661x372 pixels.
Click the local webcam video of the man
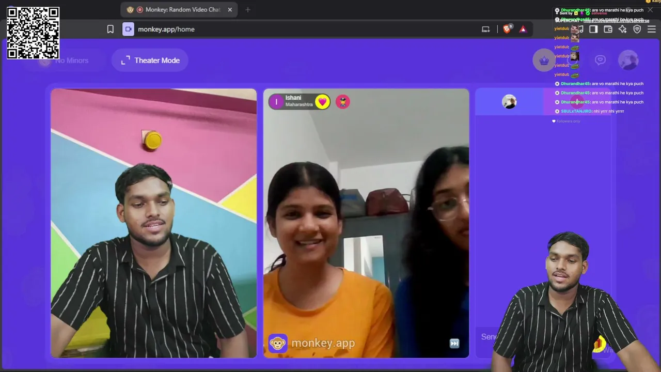tap(153, 223)
